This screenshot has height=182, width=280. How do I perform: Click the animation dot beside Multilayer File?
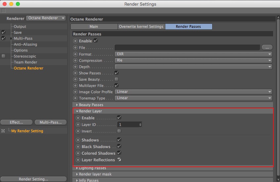tap(75, 86)
